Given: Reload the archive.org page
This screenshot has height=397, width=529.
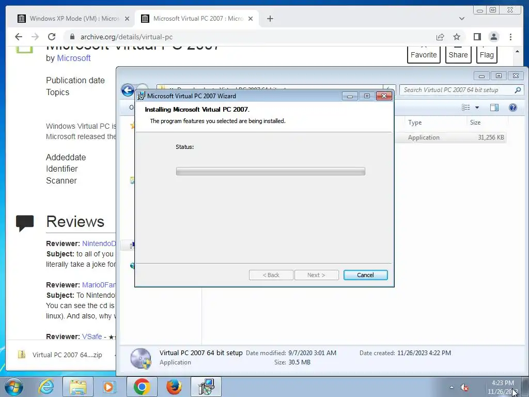Looking at the screenshot, I should (52, 37).
